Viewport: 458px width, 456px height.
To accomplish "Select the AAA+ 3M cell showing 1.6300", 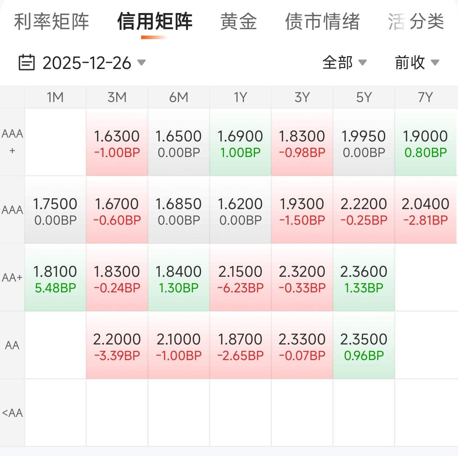I will [x=117, y=143].
